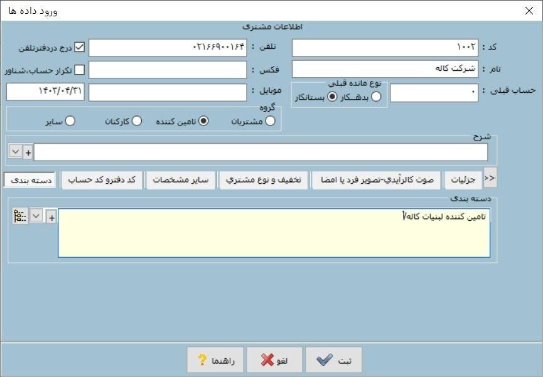Click the نام field containing شرکت کاله

385,69
